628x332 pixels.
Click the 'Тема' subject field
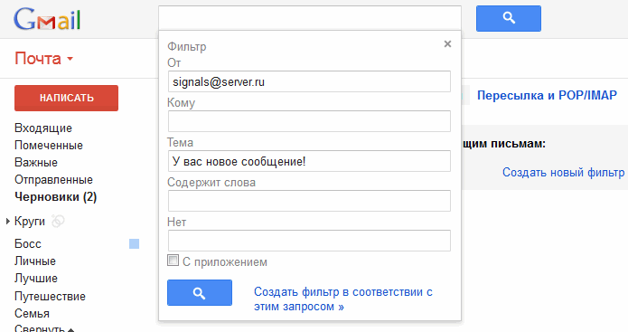(309, 161)
